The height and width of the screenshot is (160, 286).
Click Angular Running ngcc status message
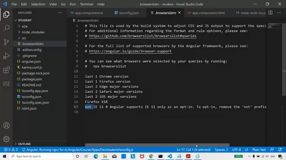[78, 150]
